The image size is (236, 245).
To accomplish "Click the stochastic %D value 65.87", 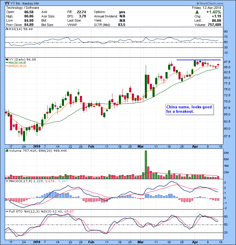I will (x=69, y=211).
